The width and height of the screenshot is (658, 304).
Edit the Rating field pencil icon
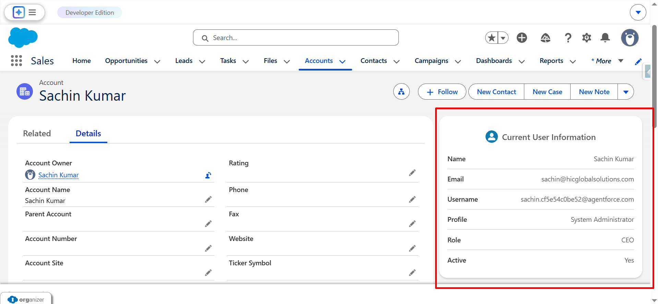click(412, 173)
